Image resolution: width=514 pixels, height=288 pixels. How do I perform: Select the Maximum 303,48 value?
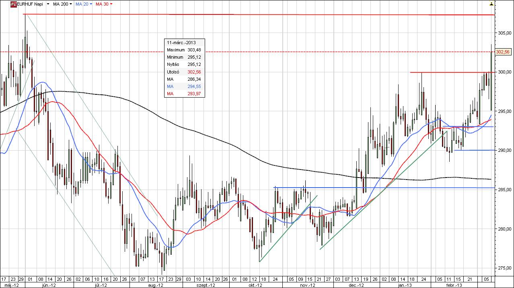[x=194, y=50]
